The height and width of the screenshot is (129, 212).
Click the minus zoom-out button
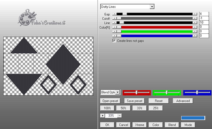coord(119,115)
